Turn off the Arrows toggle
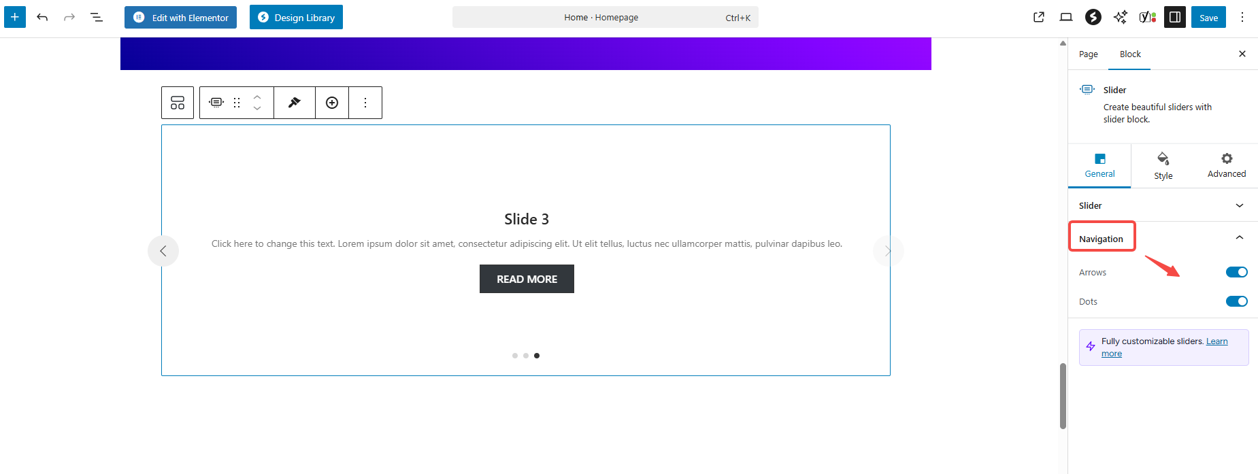 (x=1236, y=272)
